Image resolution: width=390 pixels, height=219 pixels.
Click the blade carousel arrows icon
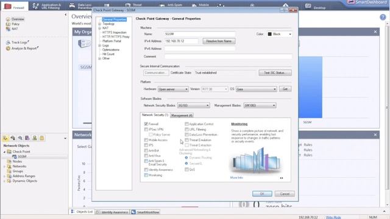tap(282, 178)
